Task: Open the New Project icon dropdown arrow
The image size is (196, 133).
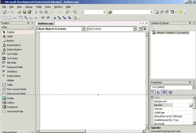Action: [x=8, y=12]
